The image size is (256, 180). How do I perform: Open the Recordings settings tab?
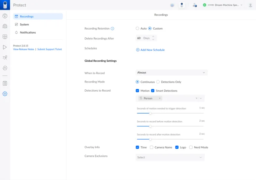(38, 16)
